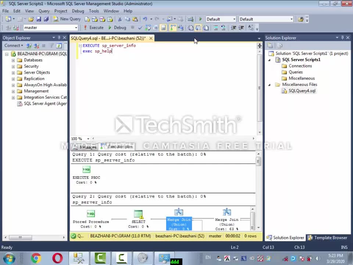
Task: Open a file with the Open File icon
Action: [31, 19]
